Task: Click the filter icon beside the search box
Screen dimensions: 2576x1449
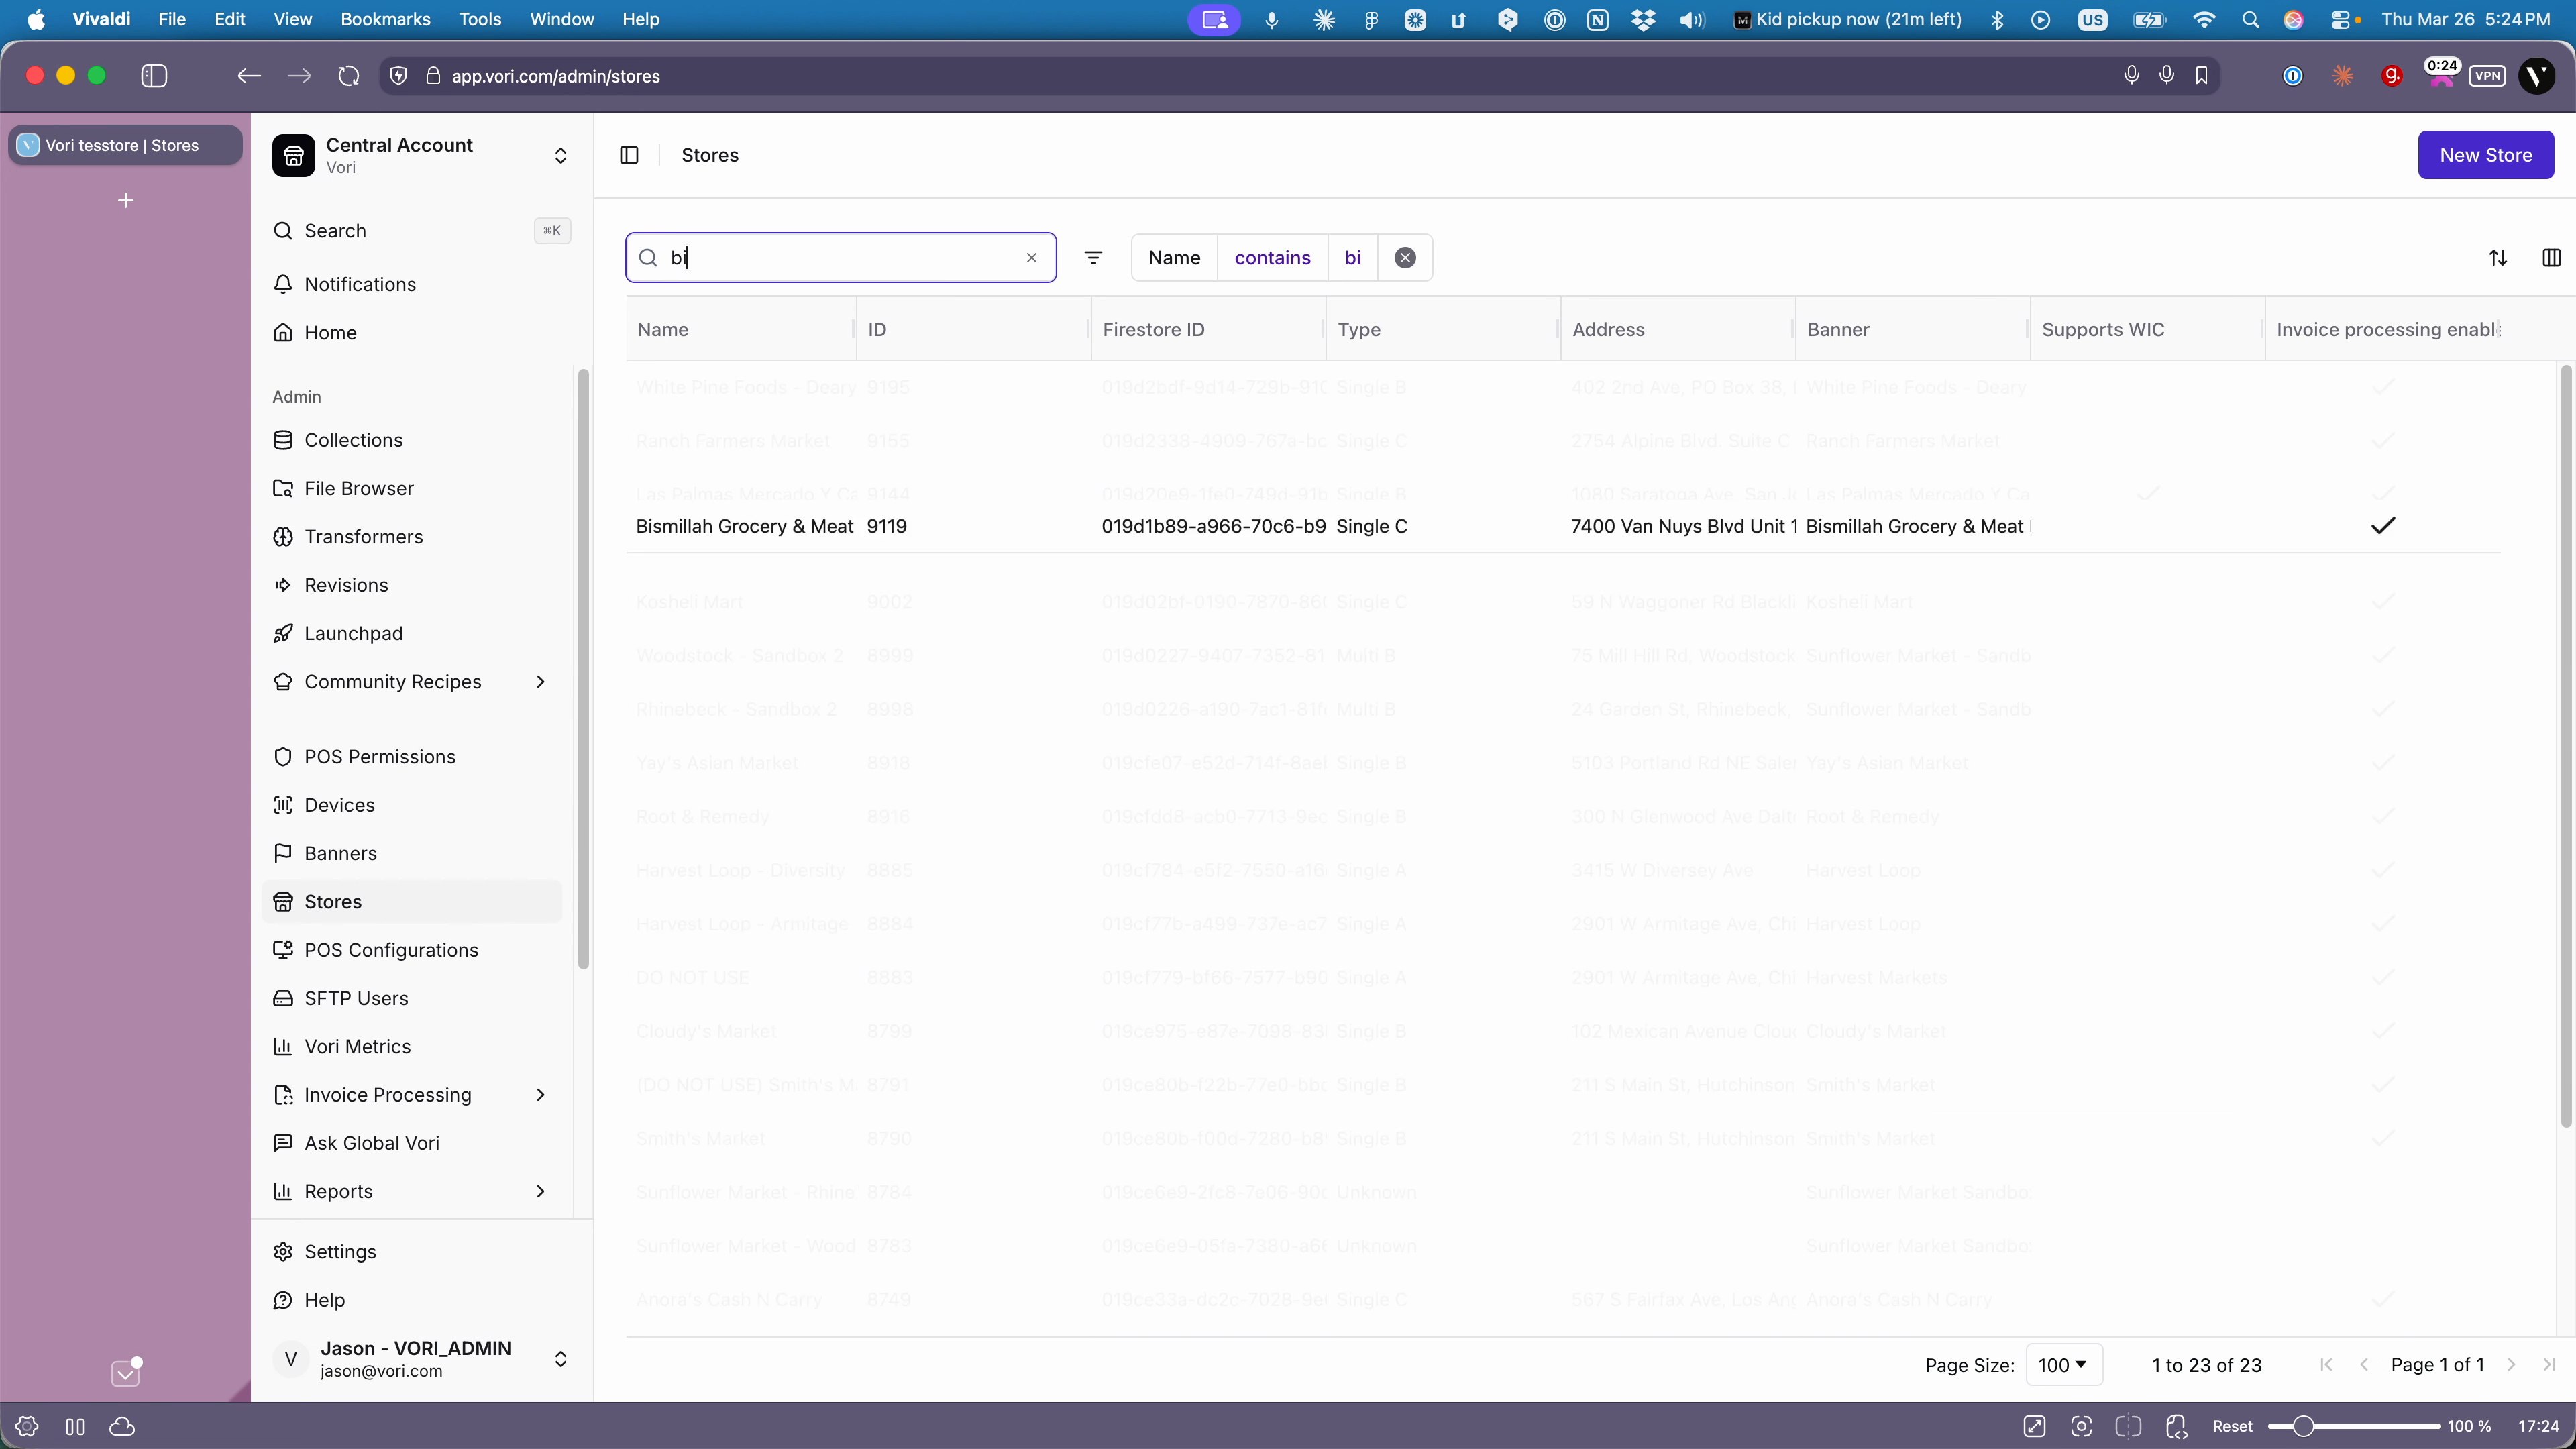Action: [x=1093, y=258]
